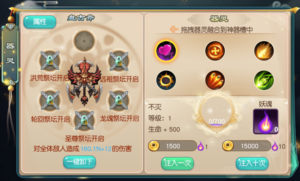
Task: Click the locked 远祖祭坛 slot
Action: pos(119,61)
